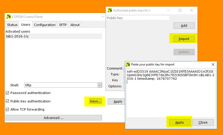The height and width of the screenshot is (135, 223).
Task: Open the Configuration tab
Action: coord(45,25)
